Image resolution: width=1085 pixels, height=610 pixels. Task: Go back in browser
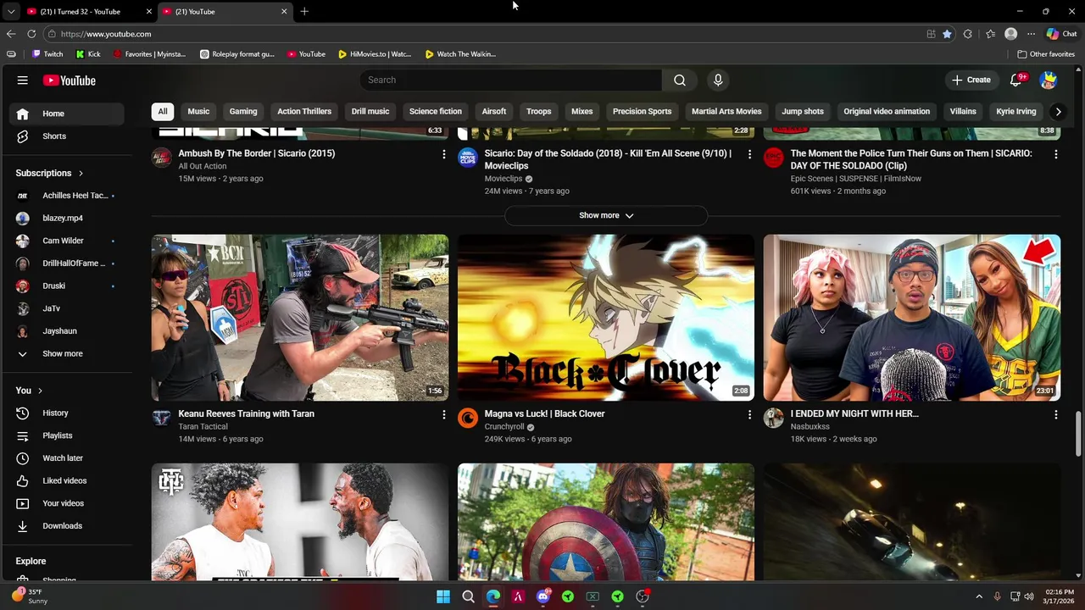(11, 34)
